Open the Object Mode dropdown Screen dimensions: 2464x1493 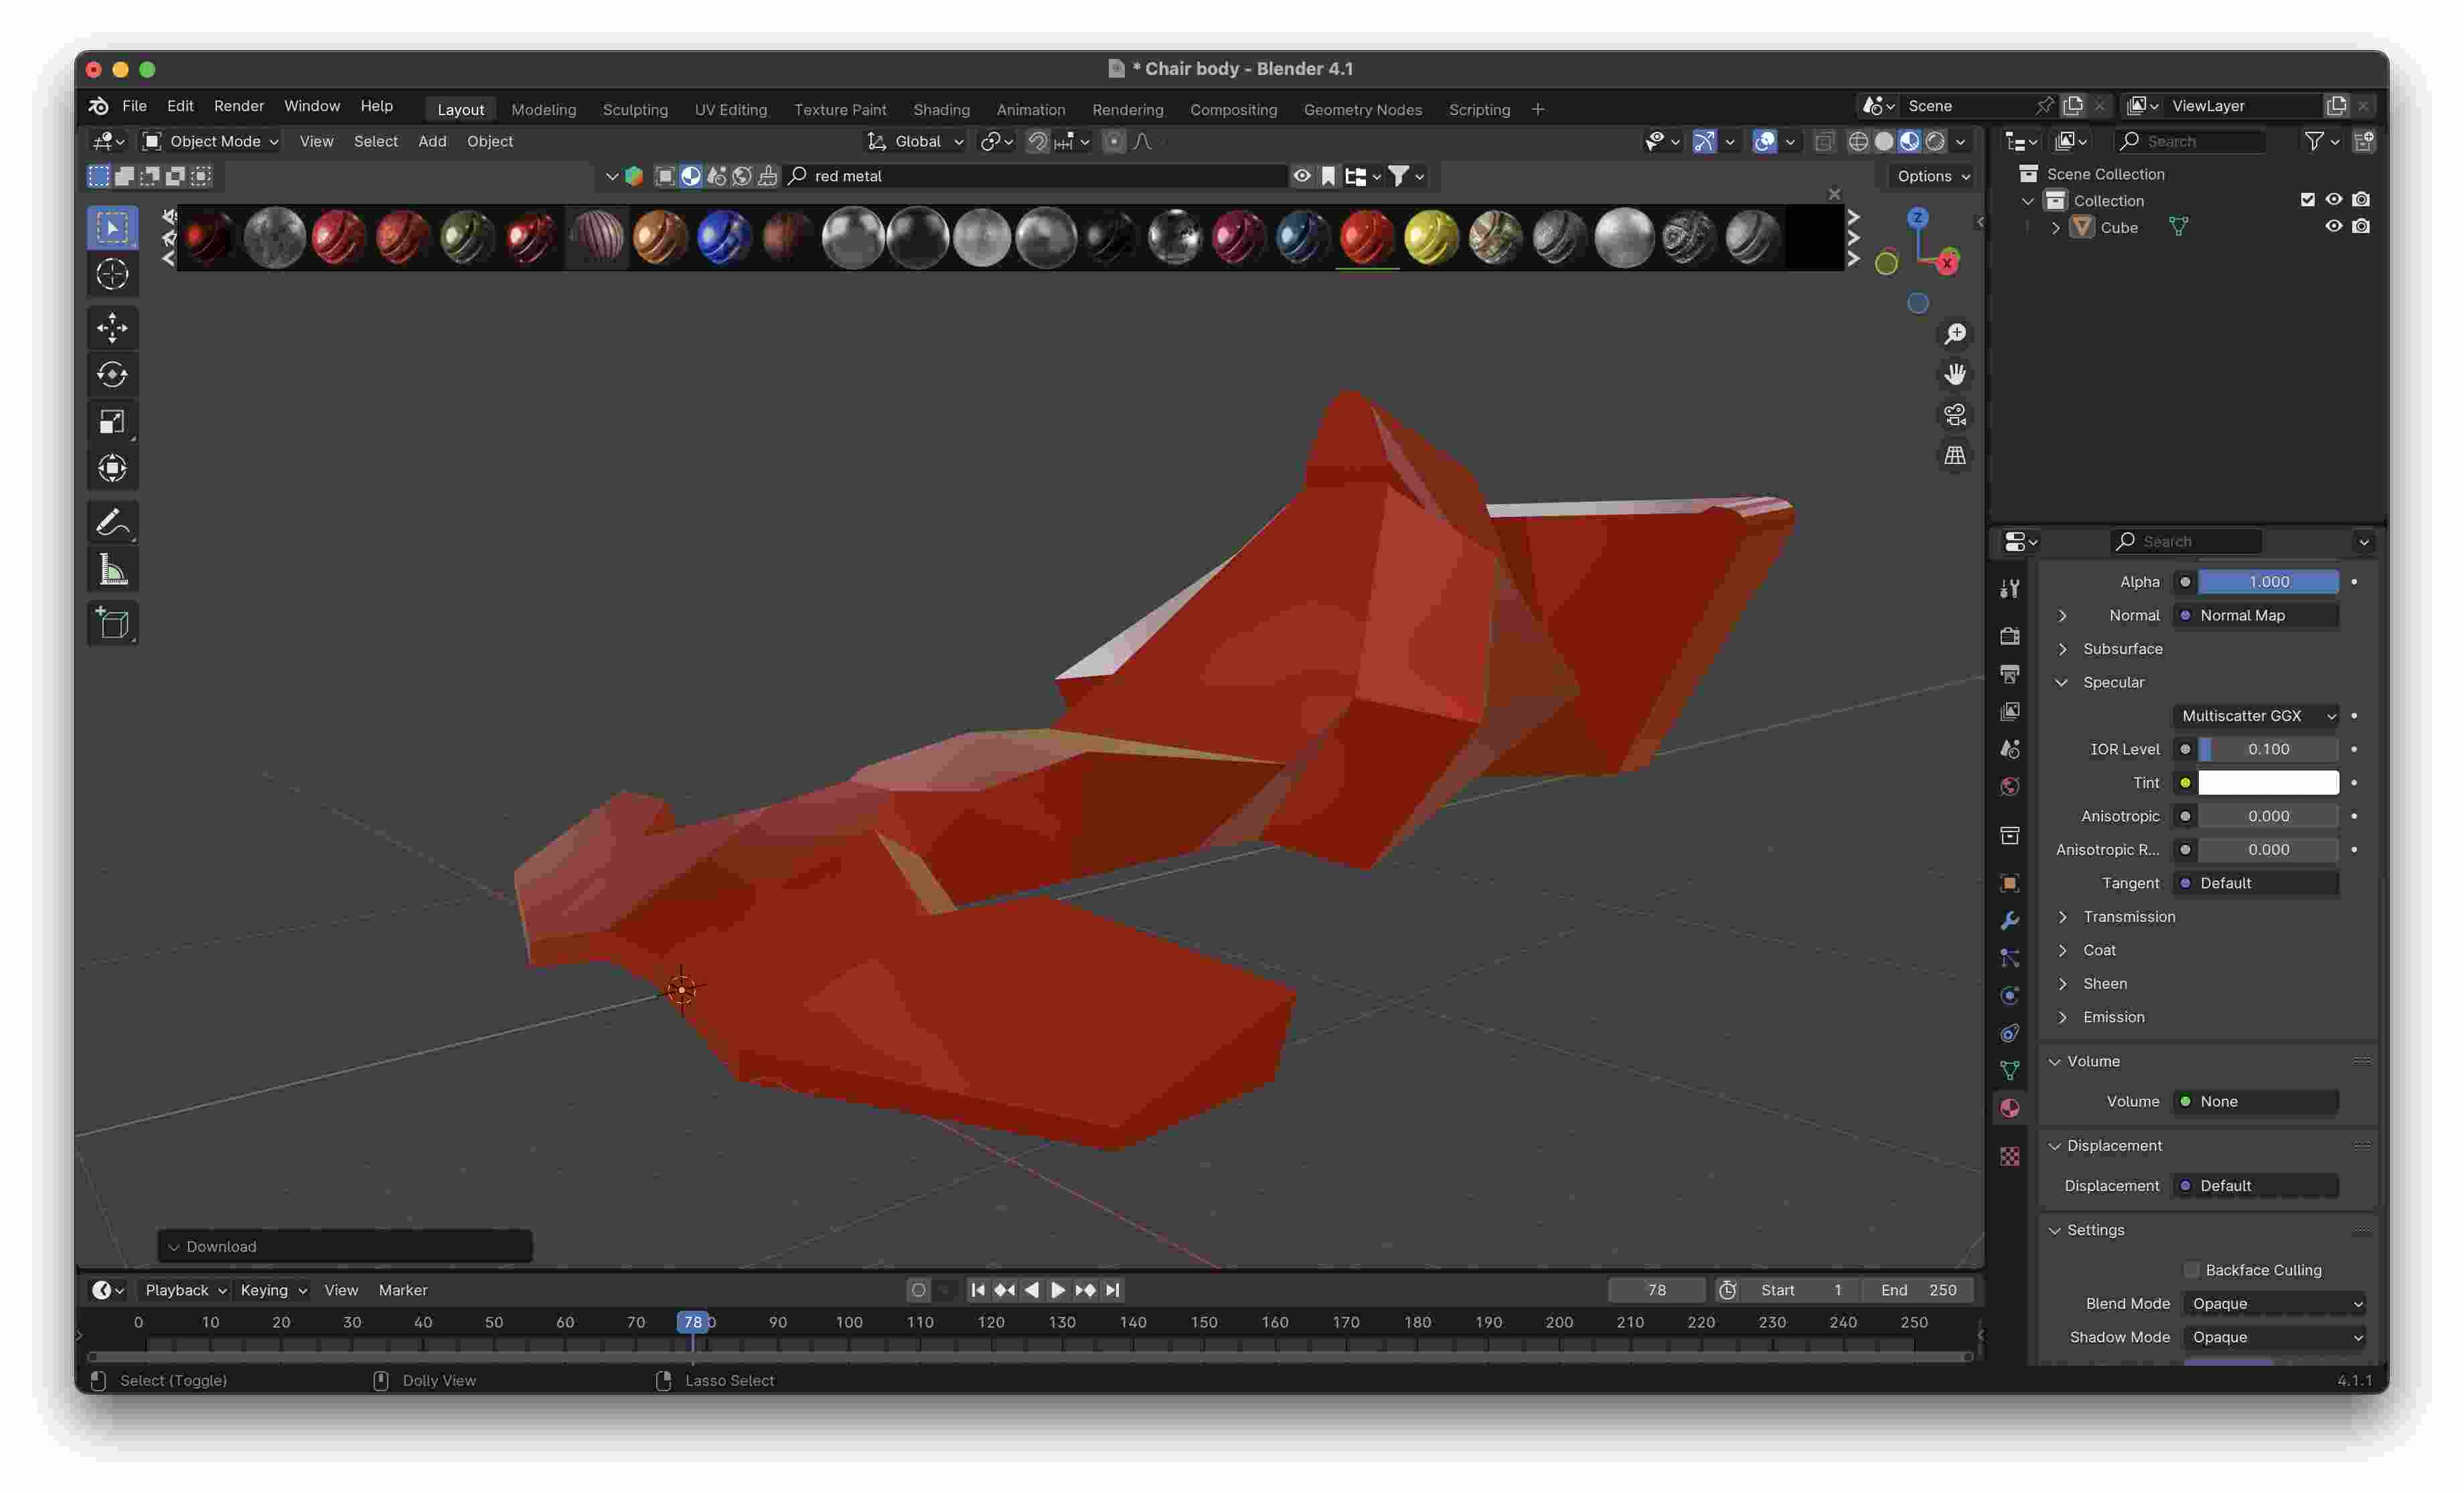[211, 142]
